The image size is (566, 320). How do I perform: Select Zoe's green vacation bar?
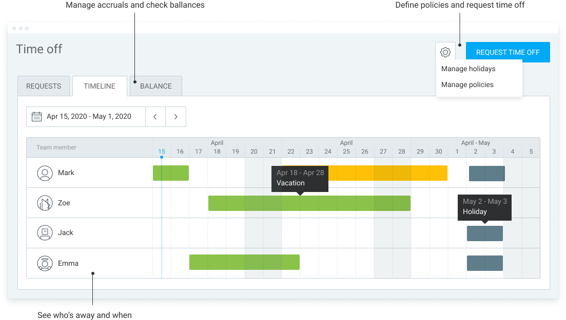(309, 203)
